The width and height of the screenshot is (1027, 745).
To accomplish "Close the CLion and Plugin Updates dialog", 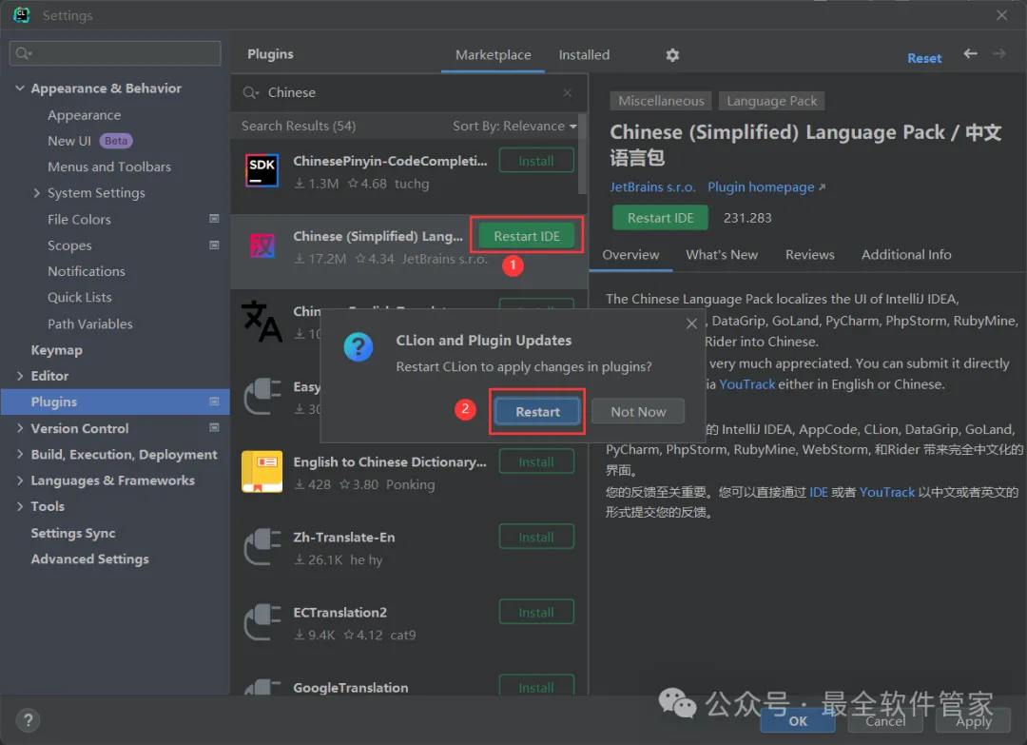I will click(691, 323).
